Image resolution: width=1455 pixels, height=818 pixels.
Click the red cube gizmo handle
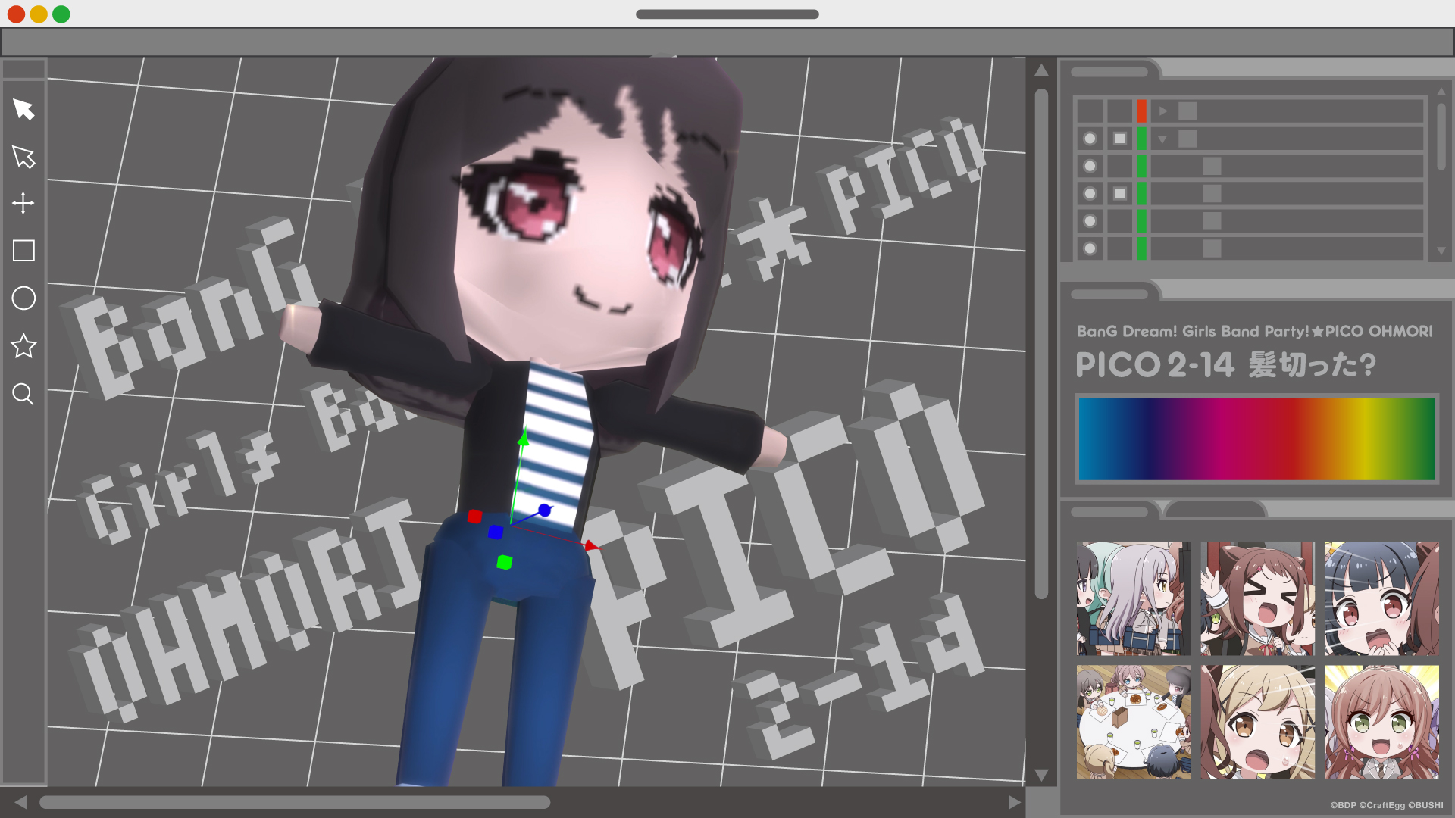[475, 517]
